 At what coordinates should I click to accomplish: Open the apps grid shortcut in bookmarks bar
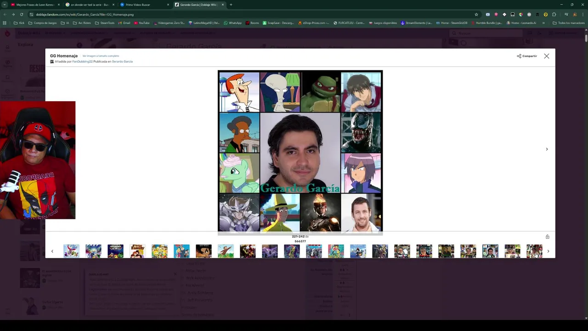click(5, 23)
